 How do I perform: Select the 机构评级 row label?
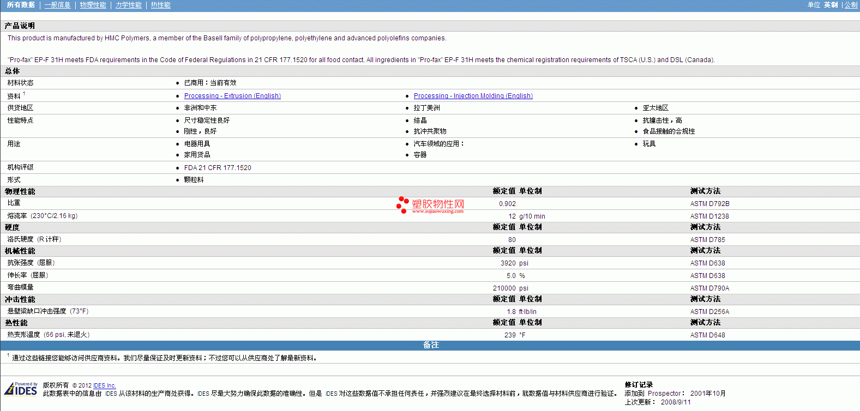(x=20, y=167)
